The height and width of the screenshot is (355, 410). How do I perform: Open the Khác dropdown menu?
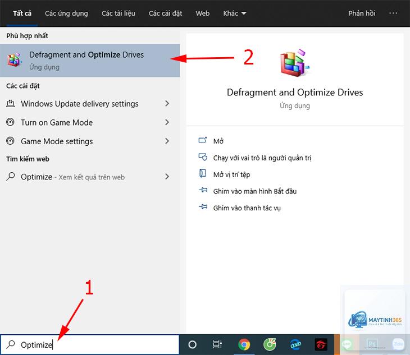click(x=235, y=13)
